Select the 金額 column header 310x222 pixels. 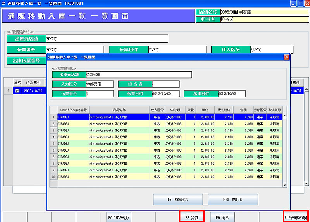(x=244, y=109)
